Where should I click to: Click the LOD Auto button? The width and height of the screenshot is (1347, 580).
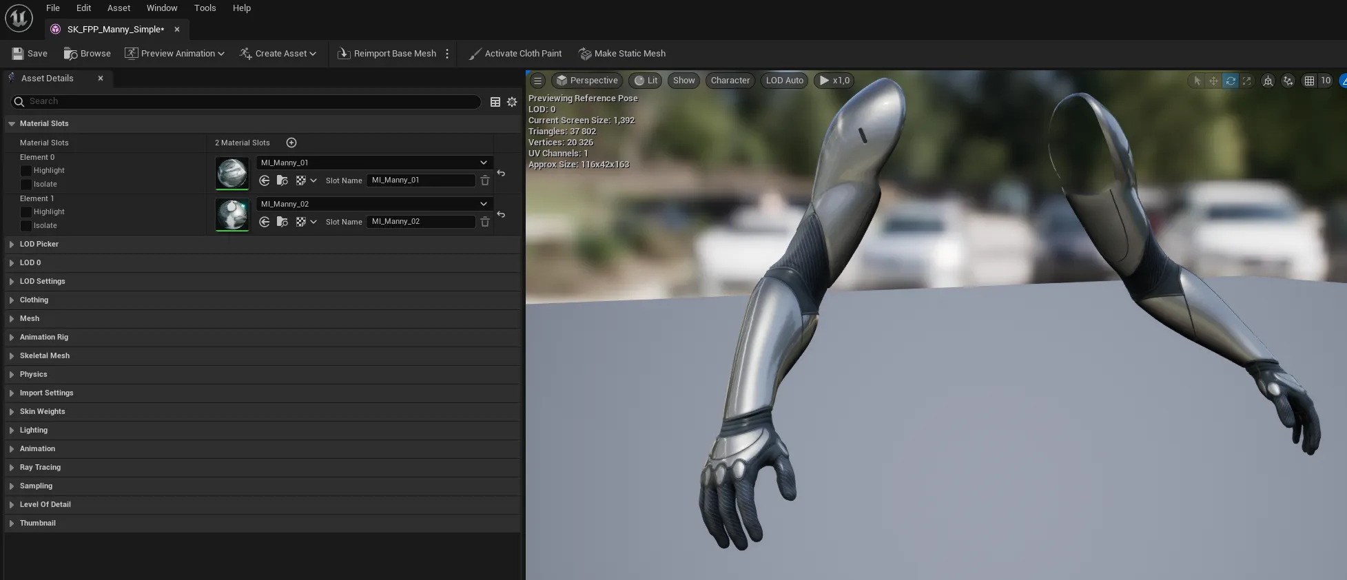pos(784,81)
